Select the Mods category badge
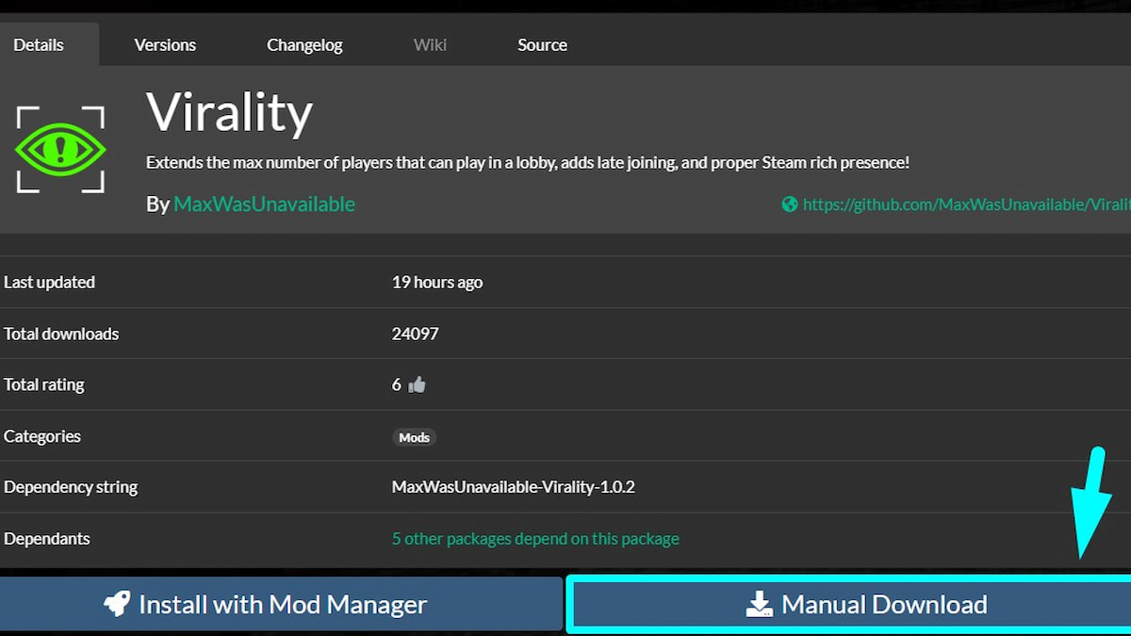This screenshot has height=636, width=1131. 414,437
